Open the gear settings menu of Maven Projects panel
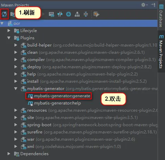The width and height of the screenshot is (165, 160). [144, 5]
